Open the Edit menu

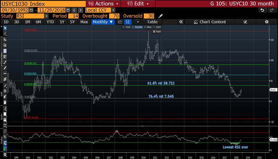point(138,4)
